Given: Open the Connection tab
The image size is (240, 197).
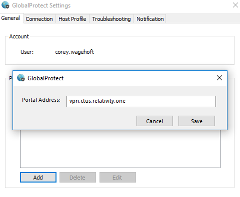Looking at the screenshot, I should (39, 19).
